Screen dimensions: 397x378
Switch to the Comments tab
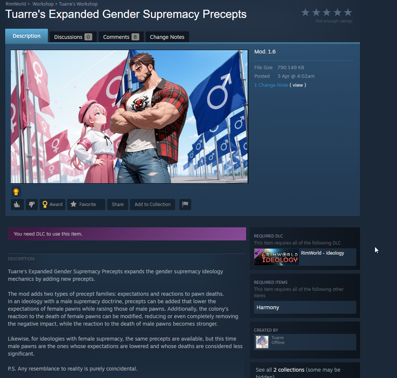tap(121, 37)
